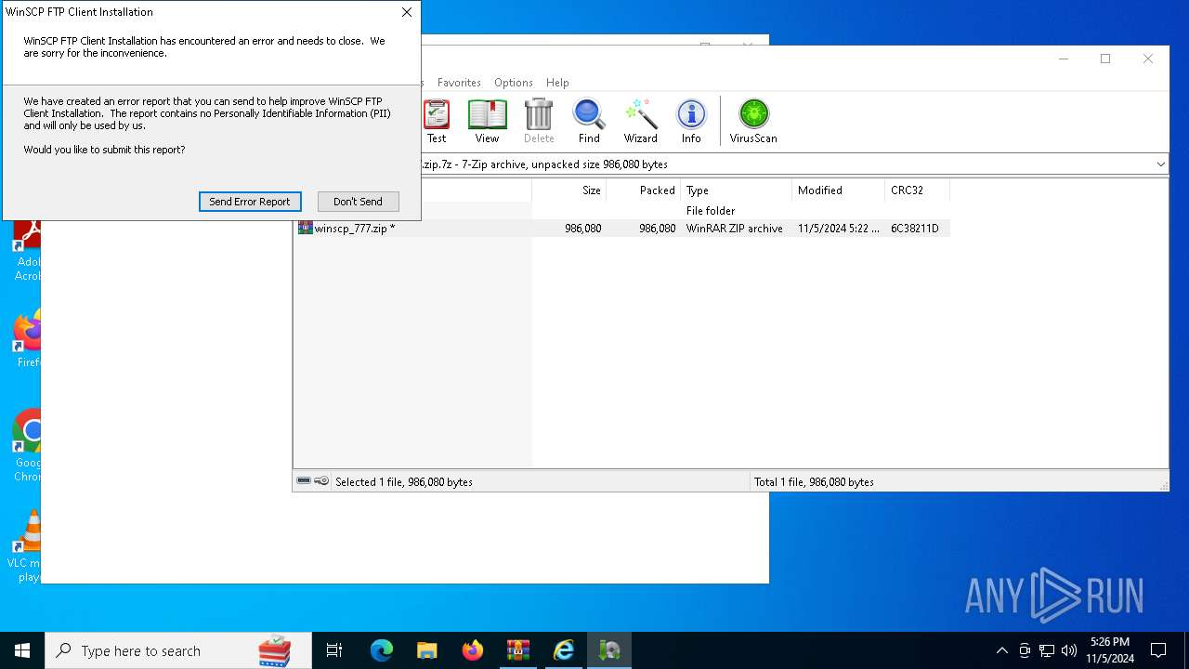Expand the archive path dropdown arrow
1189x669 pixels.
(1160, 164)
